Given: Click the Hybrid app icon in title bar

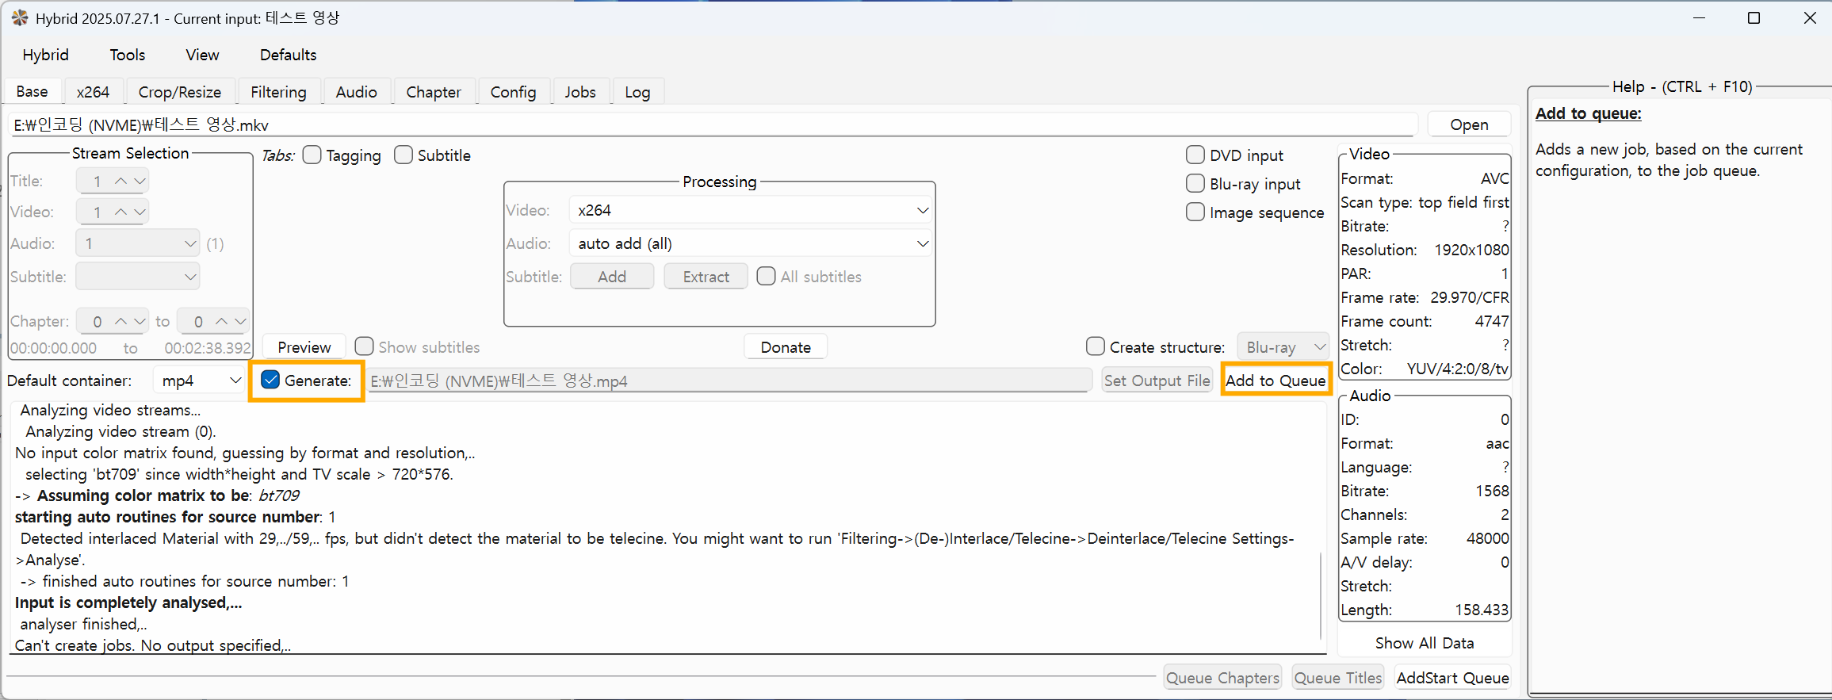Looking at the screenshot, I should [20, 17].
